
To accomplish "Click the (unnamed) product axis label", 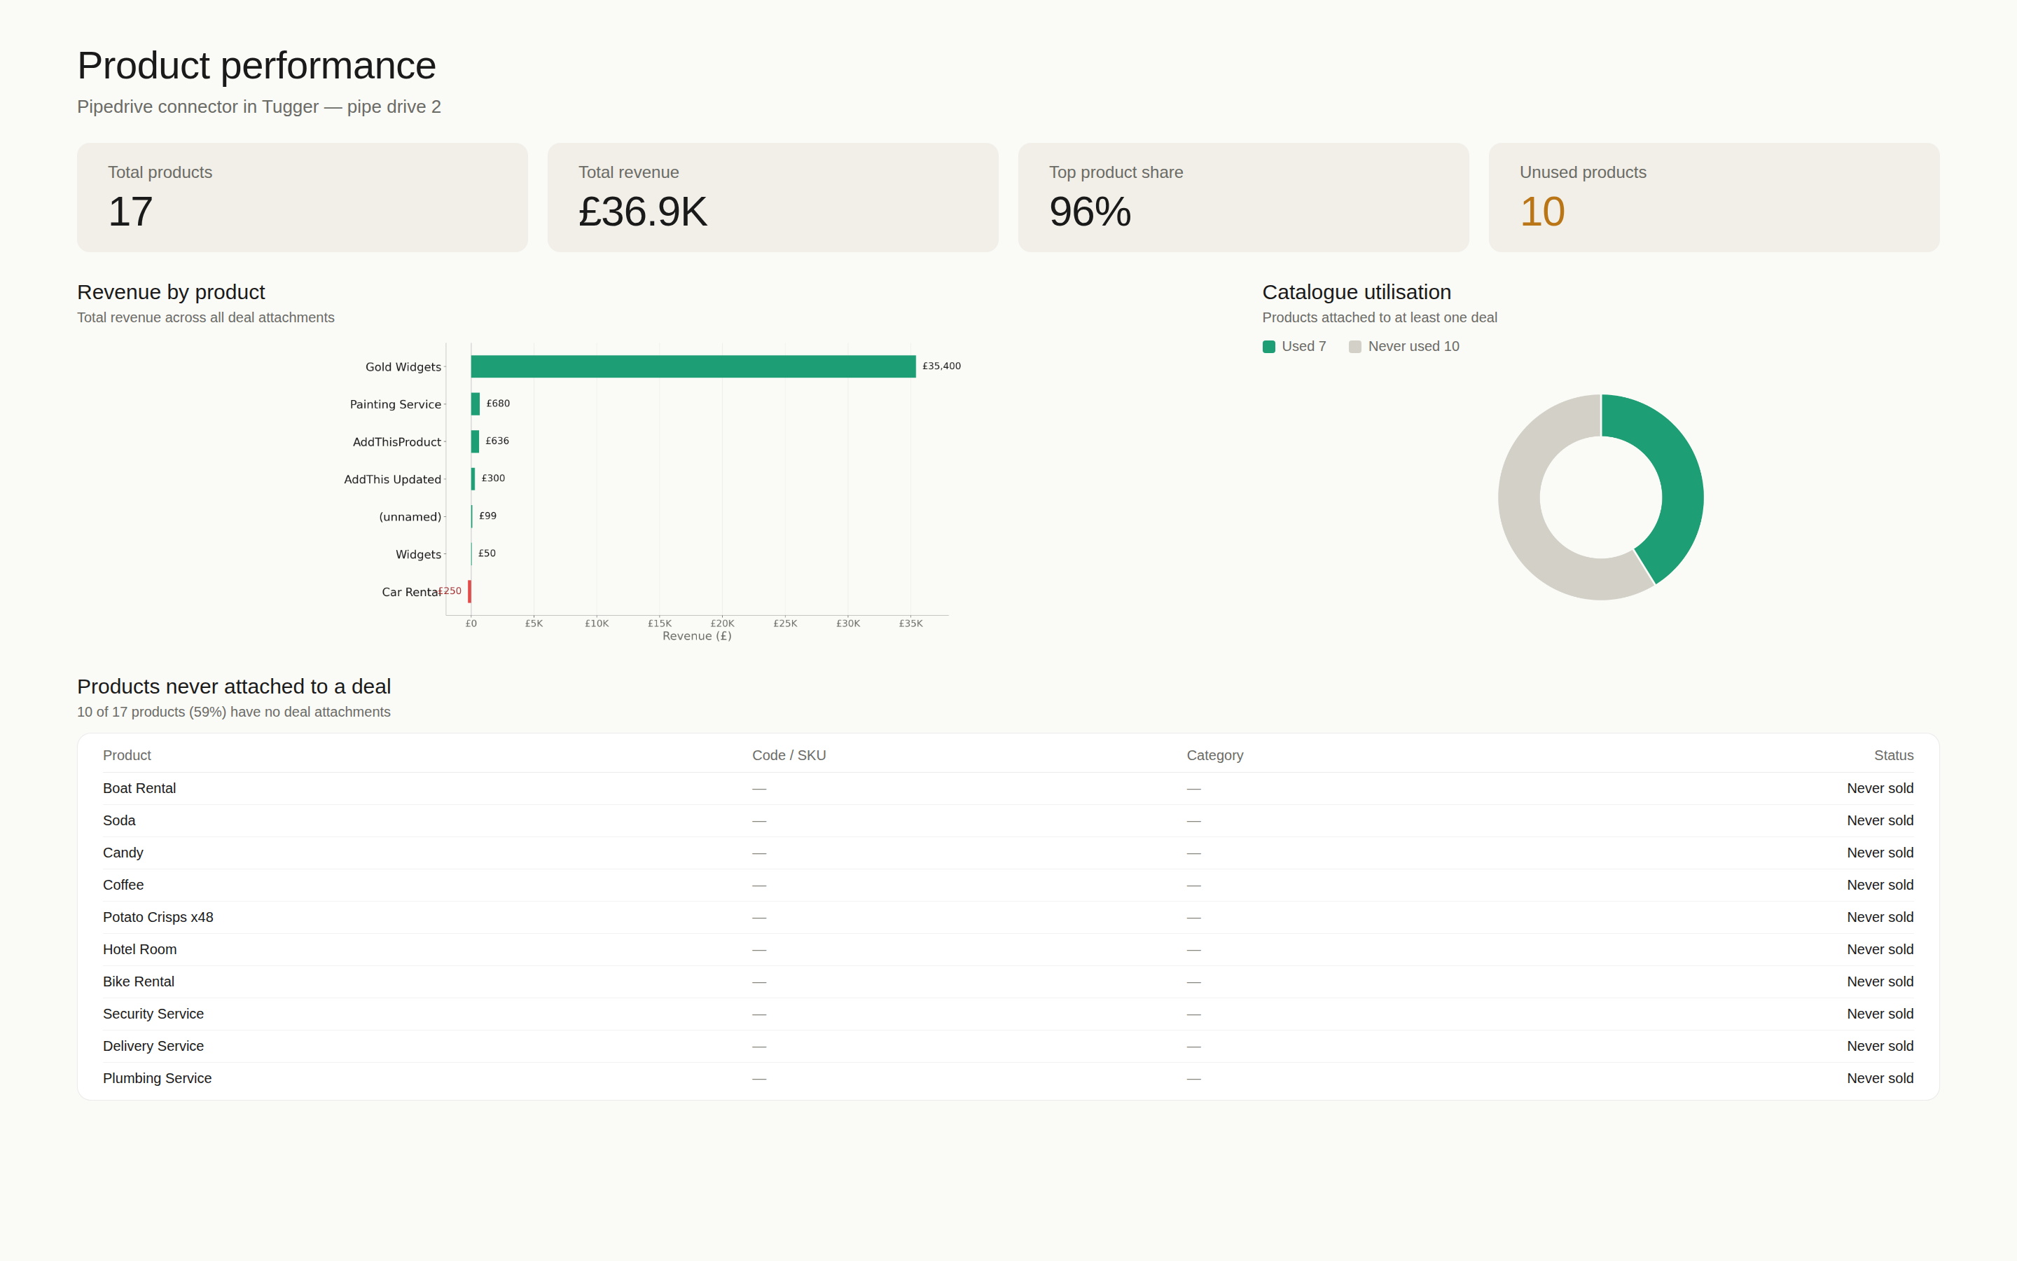I will tap(410, 517).
